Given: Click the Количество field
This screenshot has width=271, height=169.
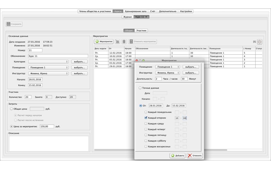Looking at the screenshot, I should (28, 97).
